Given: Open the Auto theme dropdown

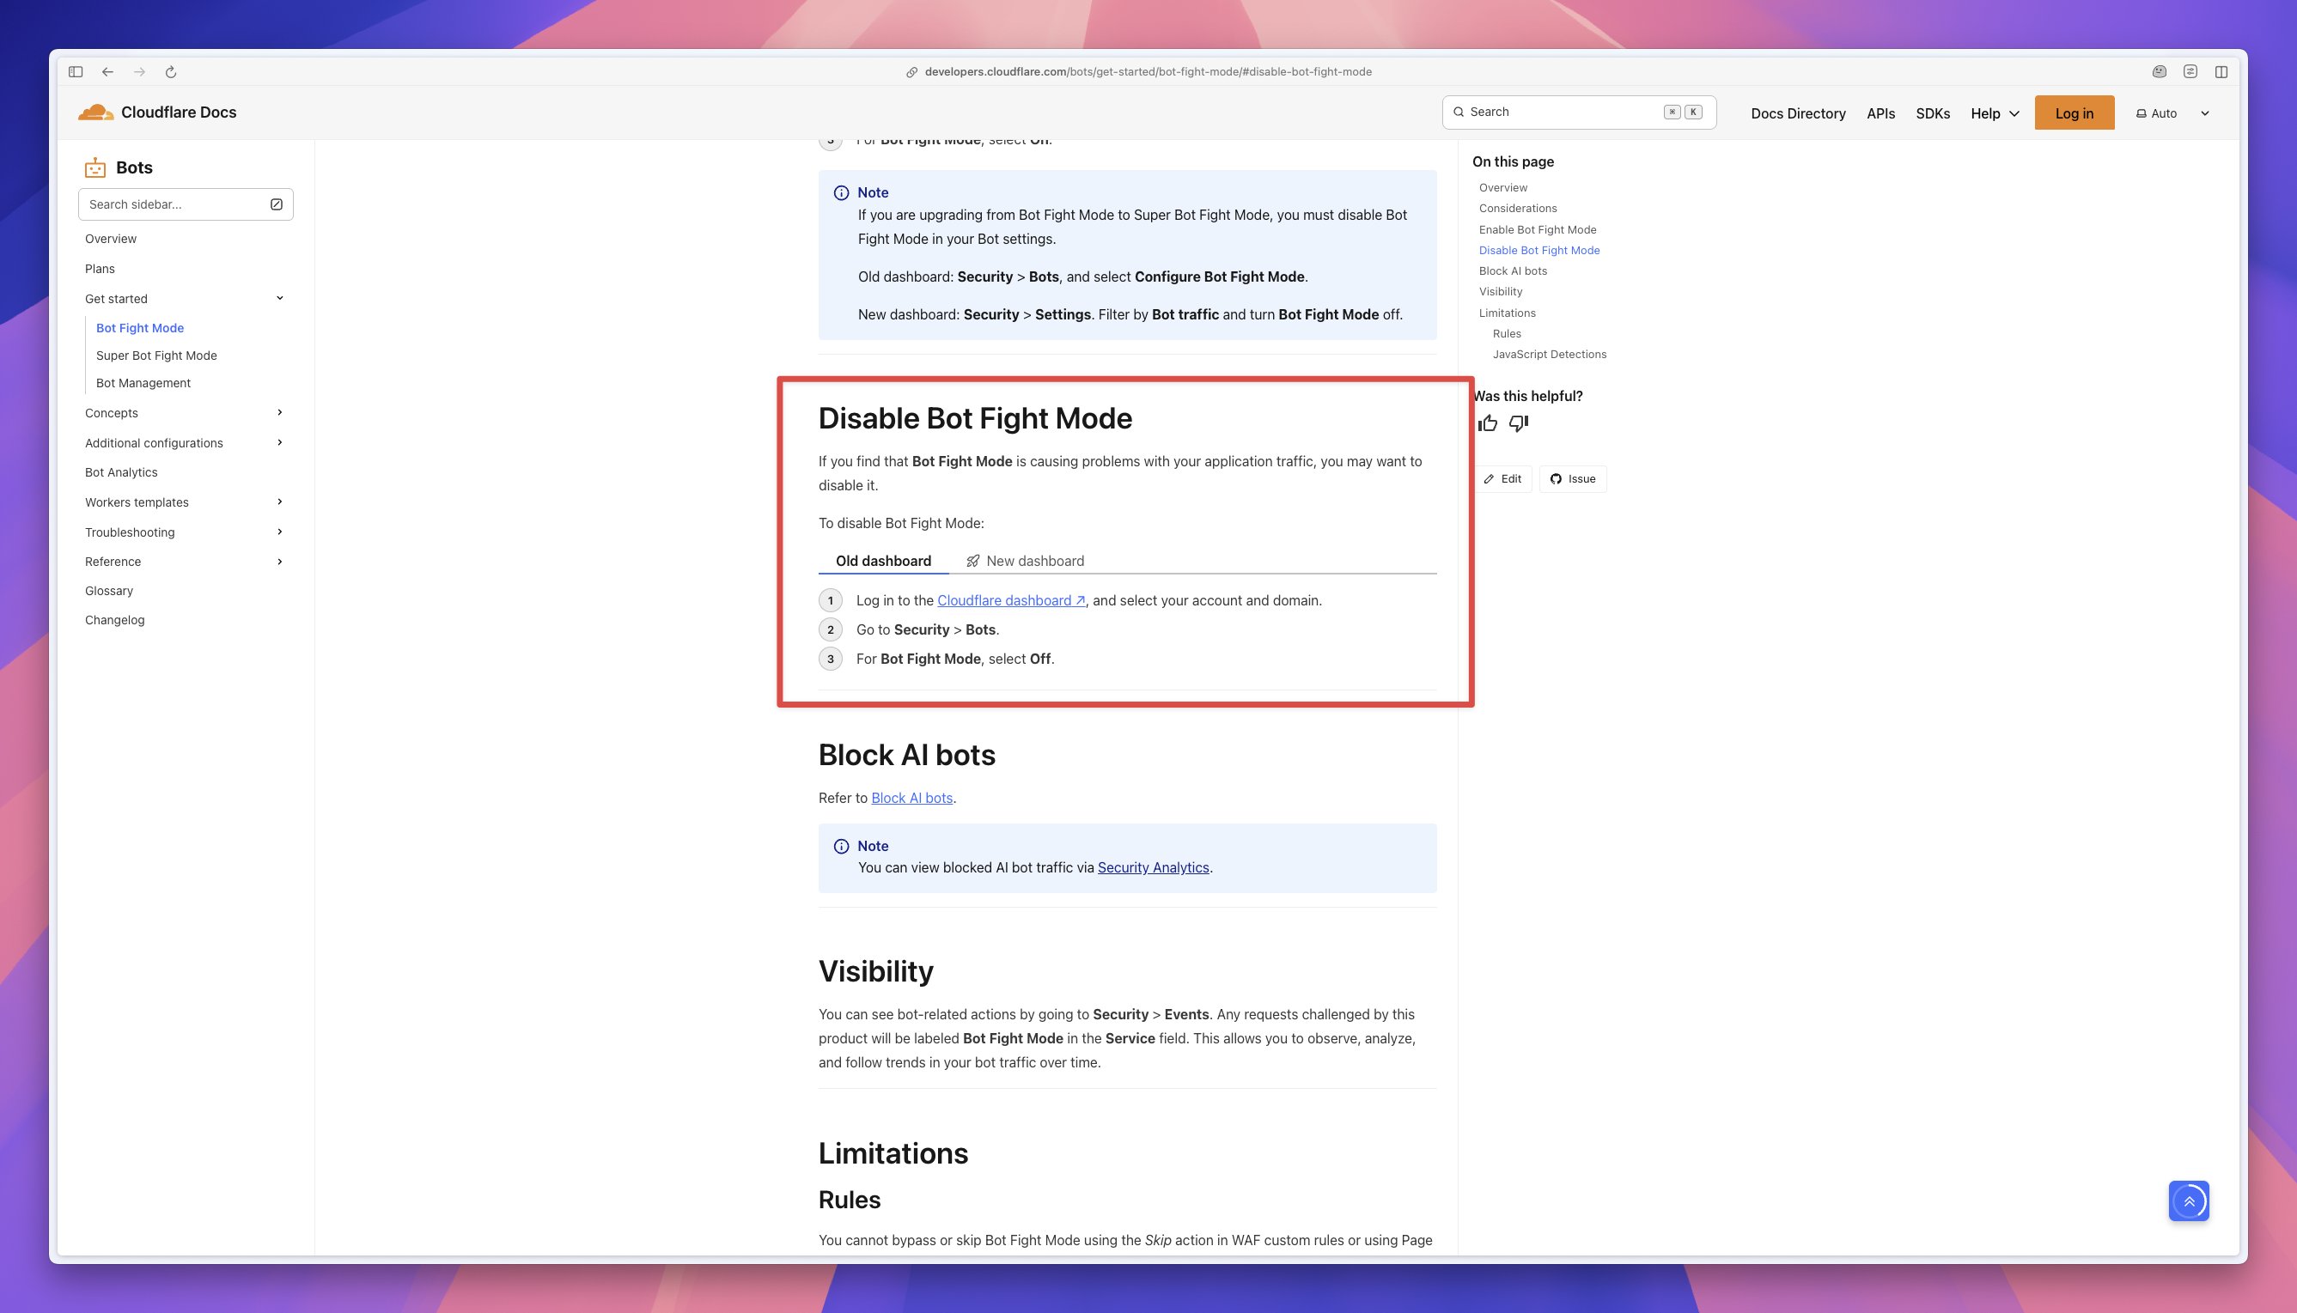Looking at the screenshot, I should (2173, 113).
